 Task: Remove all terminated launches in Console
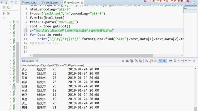pyautogui.click(x=131, y=61)
